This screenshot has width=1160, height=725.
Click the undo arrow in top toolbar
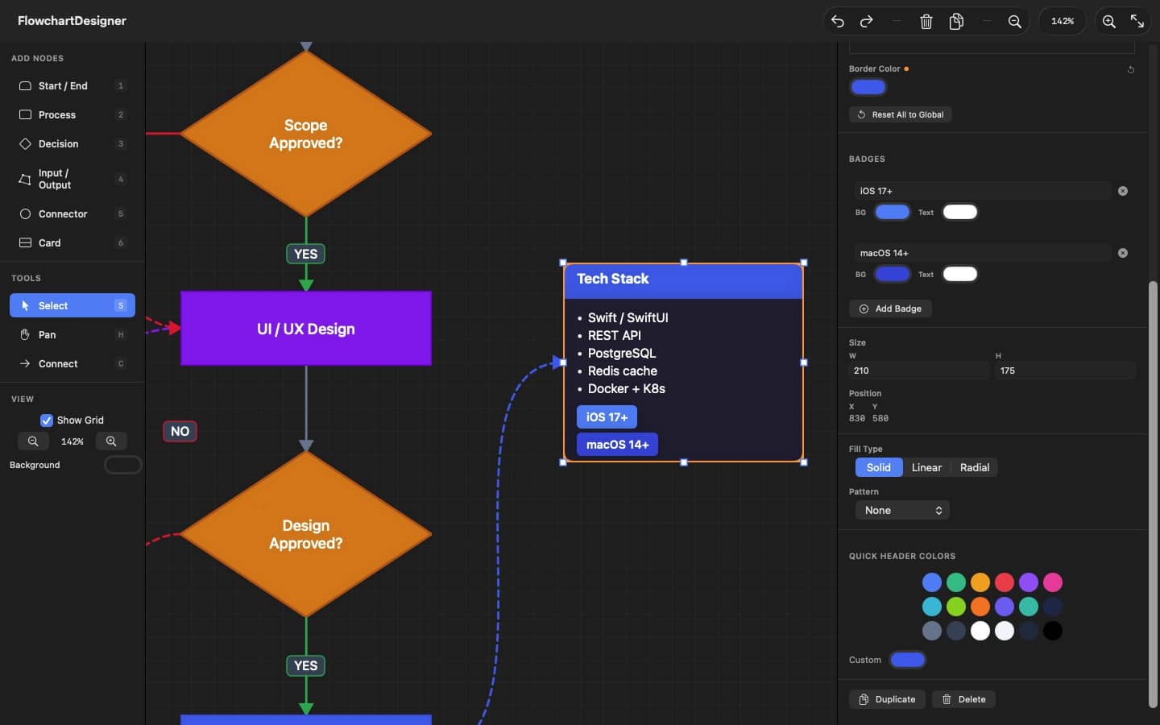838,22
